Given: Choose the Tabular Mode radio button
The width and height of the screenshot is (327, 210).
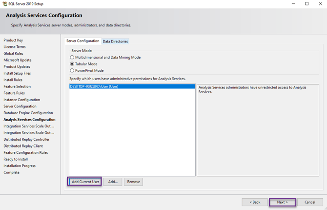Looking at the screenshot, I should click(x=72, y=64).
